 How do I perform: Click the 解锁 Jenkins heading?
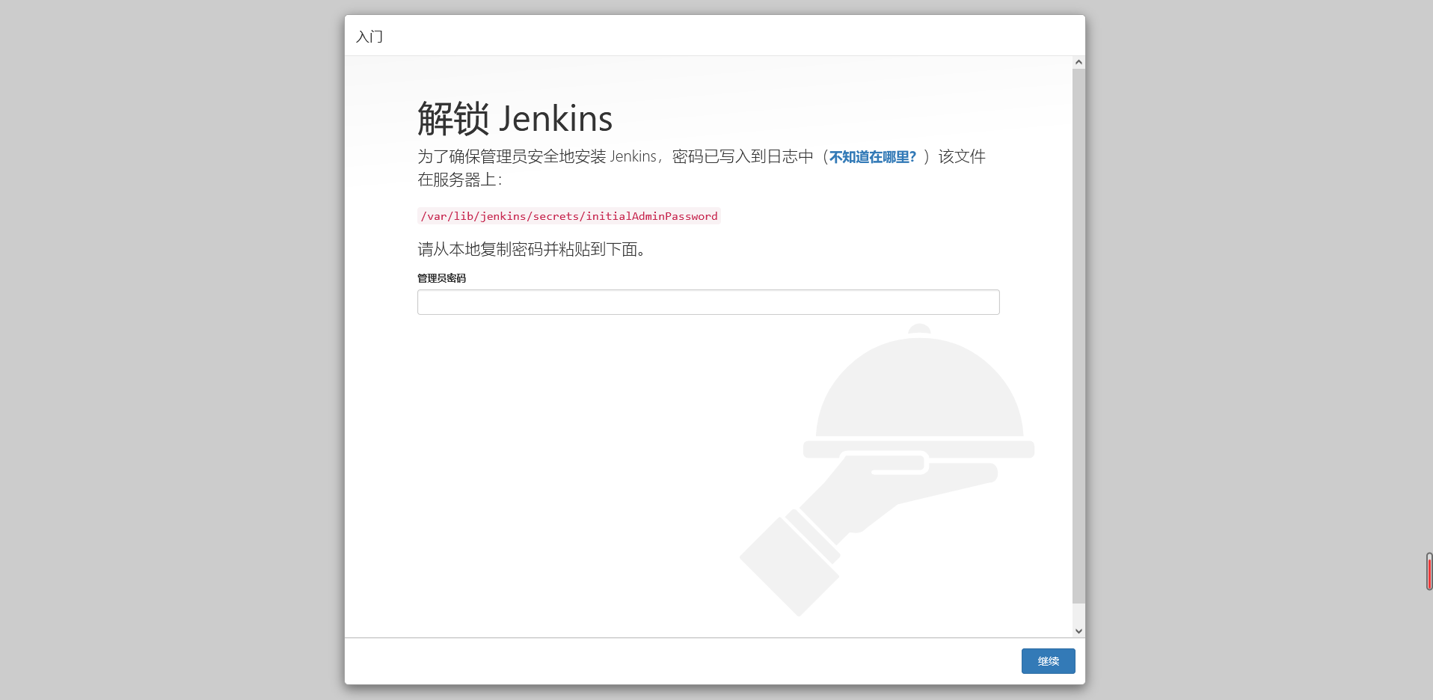[515, 119]
